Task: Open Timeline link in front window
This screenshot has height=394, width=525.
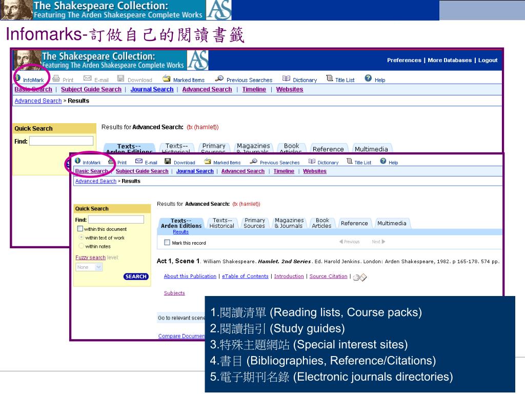Action: (284, 171)
